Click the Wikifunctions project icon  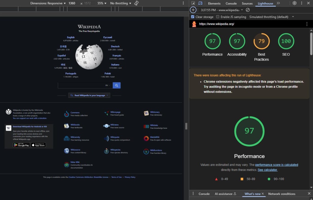[x=146, y=151]
